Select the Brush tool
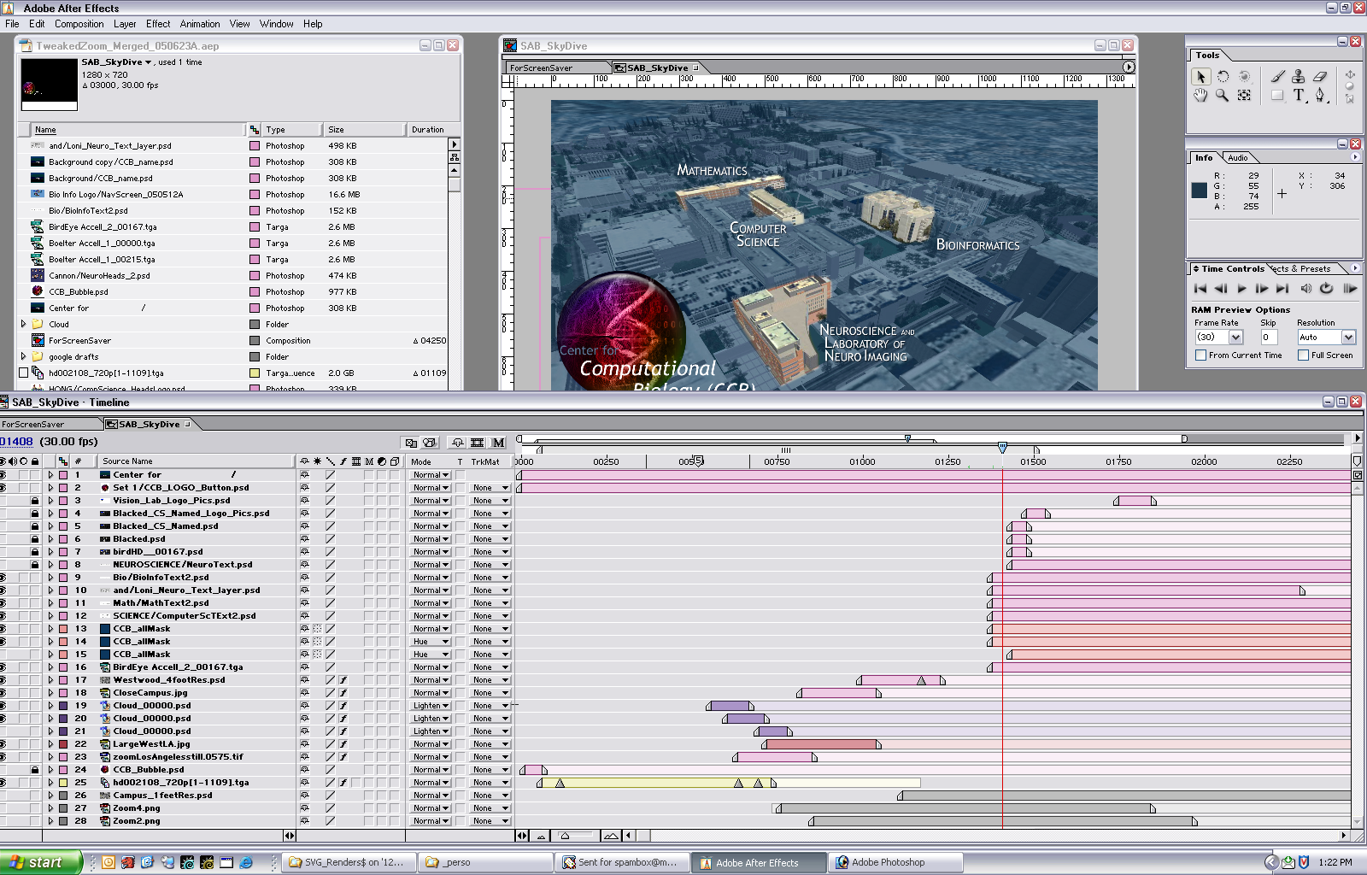This screenshot has height=875, width=1367. (x=1277, y=76)
